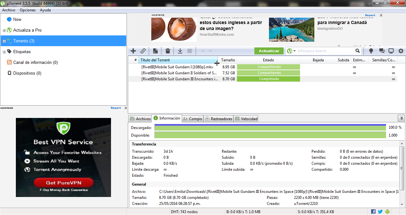Switch to the Información tab

[x=167, y=118]
